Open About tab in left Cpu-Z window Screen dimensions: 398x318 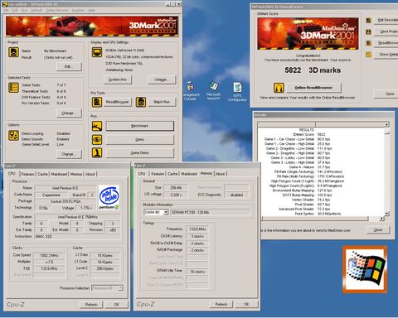[x=90, y=174]
